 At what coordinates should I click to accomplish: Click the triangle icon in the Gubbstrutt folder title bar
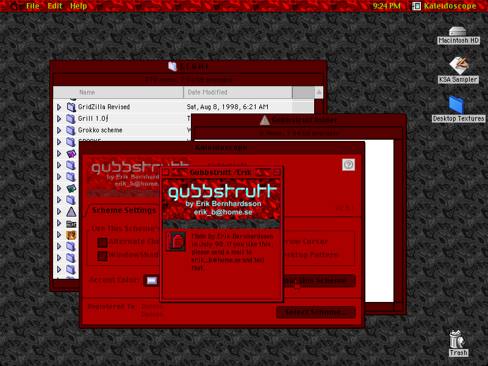265,120
